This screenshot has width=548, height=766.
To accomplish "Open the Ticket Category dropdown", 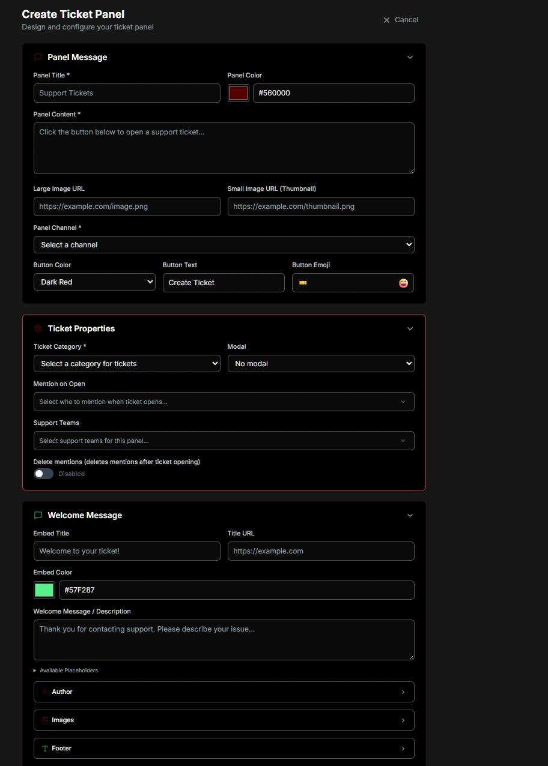I will pos(127,363).
